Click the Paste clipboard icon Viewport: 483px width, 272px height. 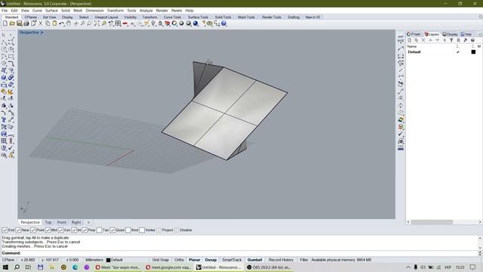click(x=54, y=23)
